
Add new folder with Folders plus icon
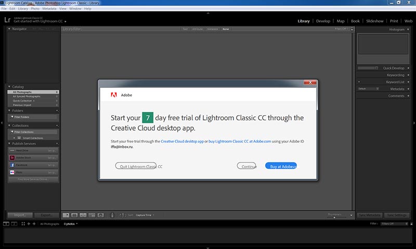coord(57,110)
